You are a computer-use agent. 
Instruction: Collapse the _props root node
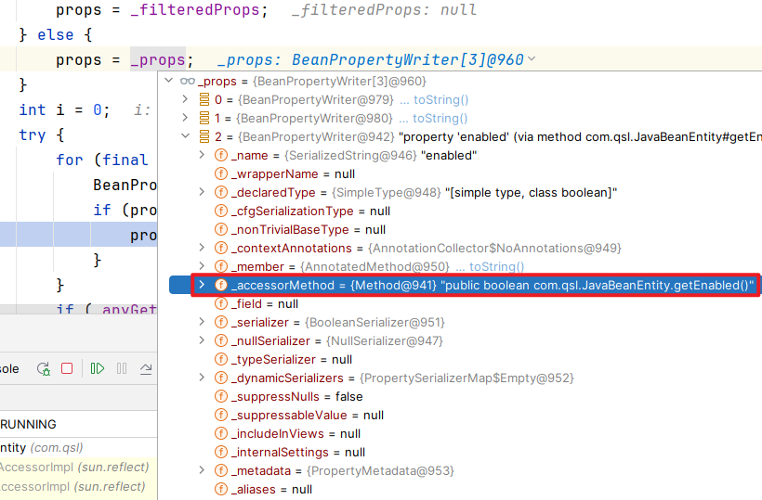(x=168, y=82)
